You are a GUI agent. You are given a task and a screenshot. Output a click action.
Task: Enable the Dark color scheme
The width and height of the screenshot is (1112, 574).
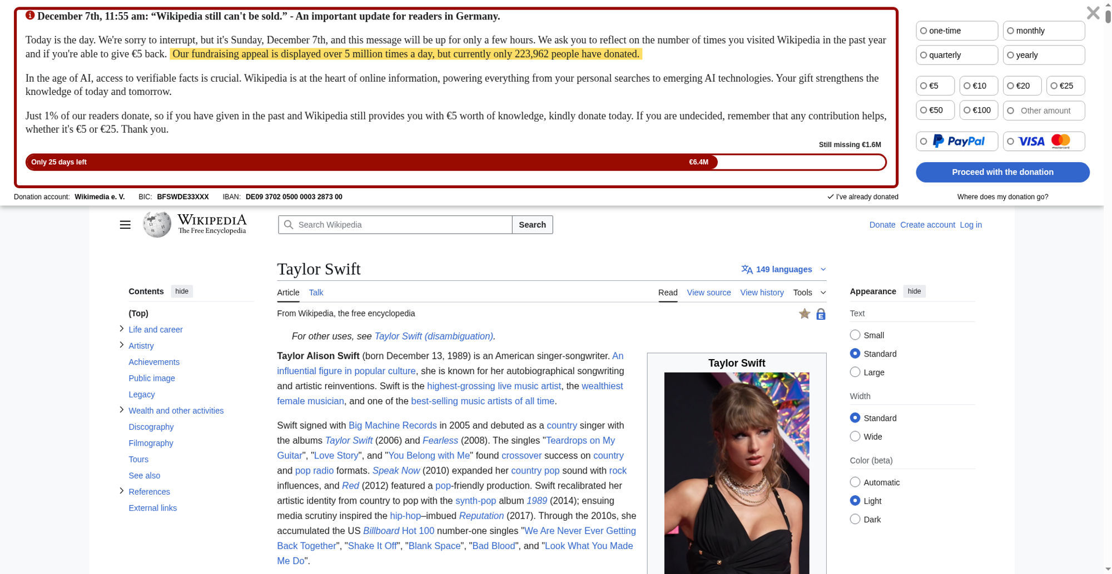855,519
